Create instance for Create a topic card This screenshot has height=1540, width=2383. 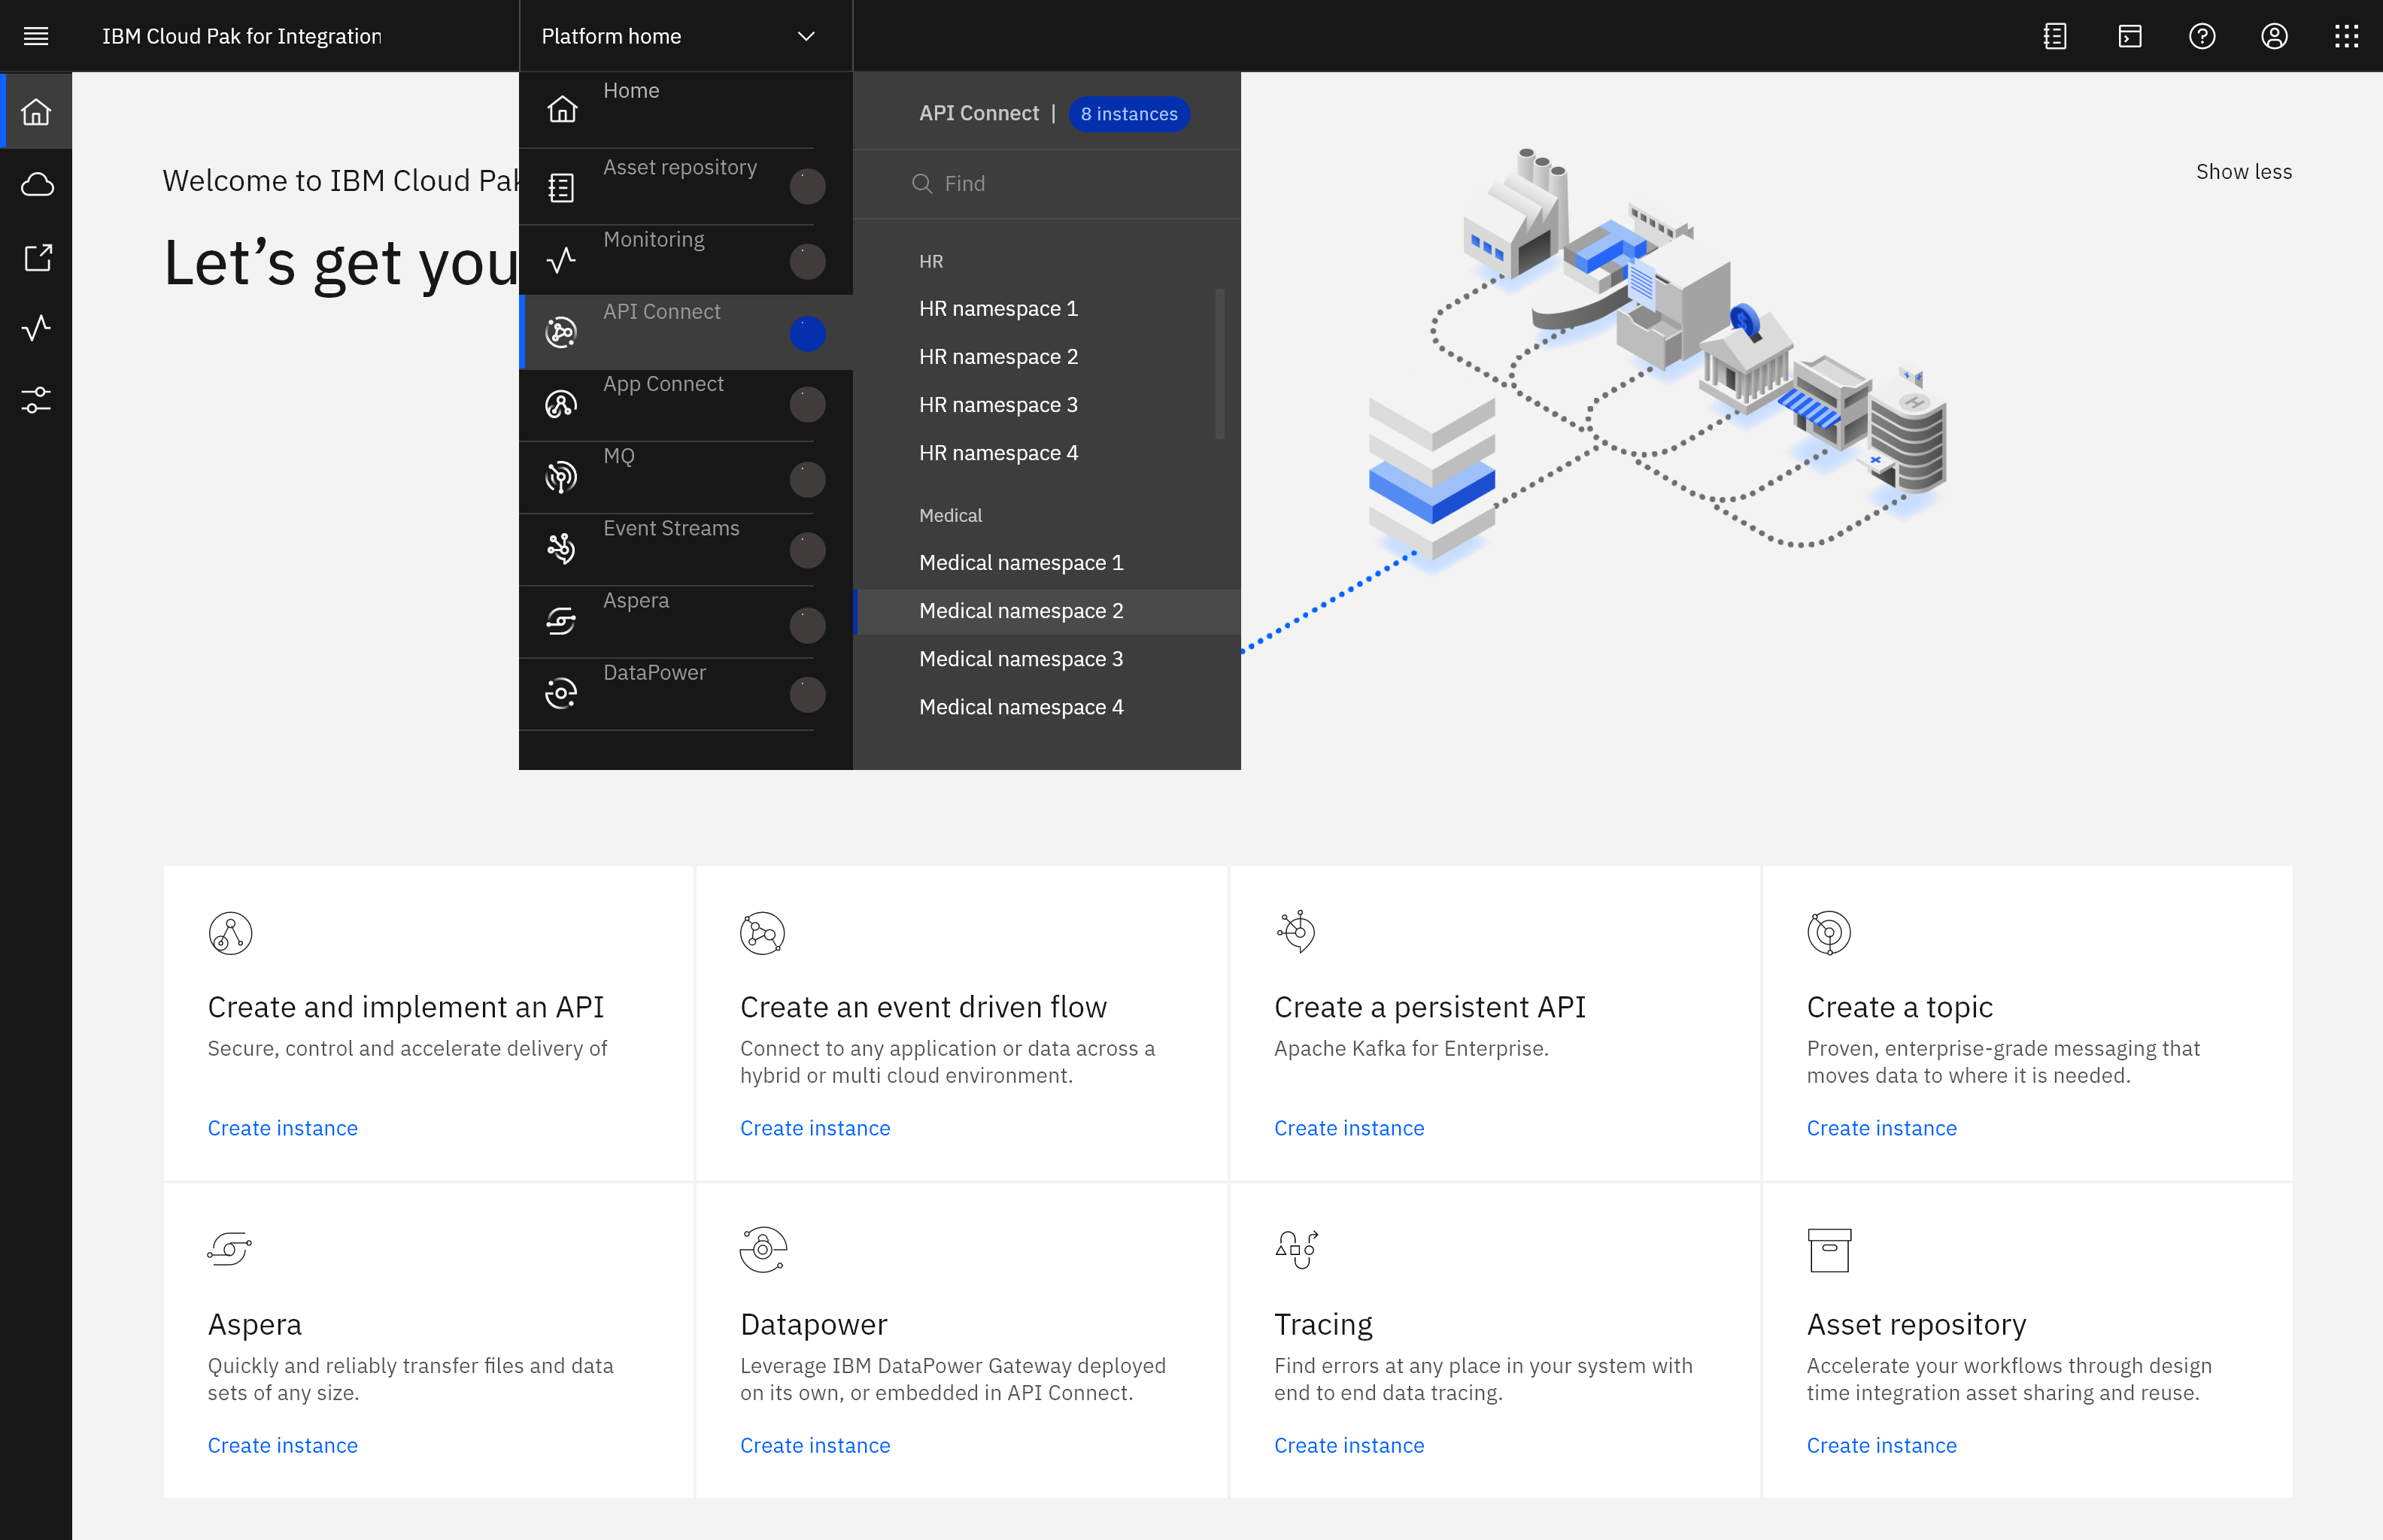[x=1882, y=1128]
